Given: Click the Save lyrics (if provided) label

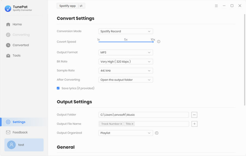Looking at the screenshot, I should pyautogui.click(x=78, y=88).
